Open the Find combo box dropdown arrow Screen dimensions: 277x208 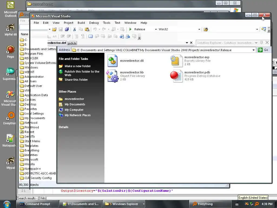[257, 29]
